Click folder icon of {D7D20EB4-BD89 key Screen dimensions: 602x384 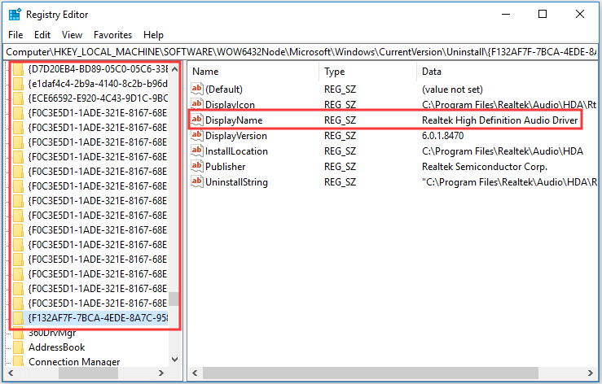(x=18, y=69)
